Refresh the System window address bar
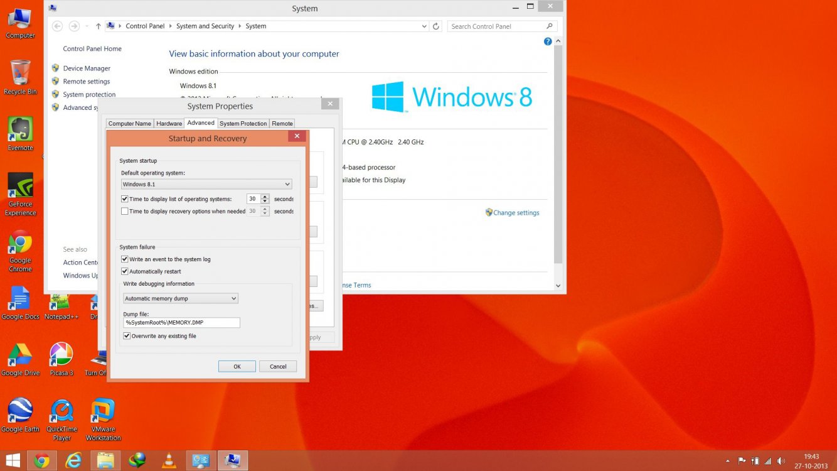Screen dimensions: 837x471 click(x=436, y=26)
